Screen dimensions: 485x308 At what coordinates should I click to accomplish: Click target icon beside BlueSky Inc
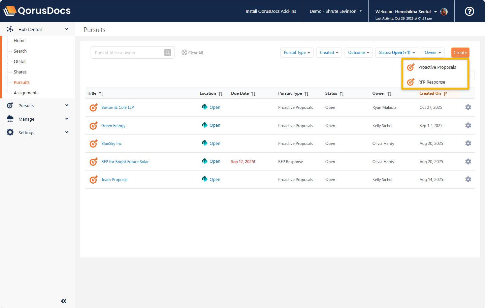(94, 144)
